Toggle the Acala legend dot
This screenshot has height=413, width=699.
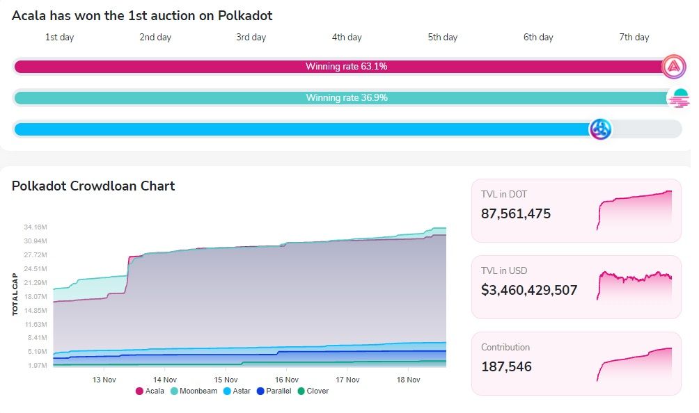(x=139, y=391)
